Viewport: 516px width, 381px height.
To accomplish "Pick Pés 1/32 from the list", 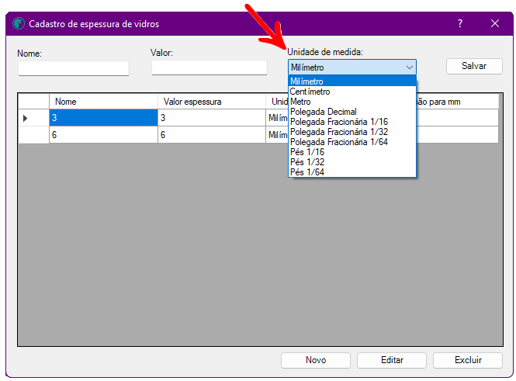I will tap(352, 162).
